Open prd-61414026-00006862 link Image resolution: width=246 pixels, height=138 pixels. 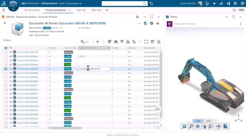28,73
